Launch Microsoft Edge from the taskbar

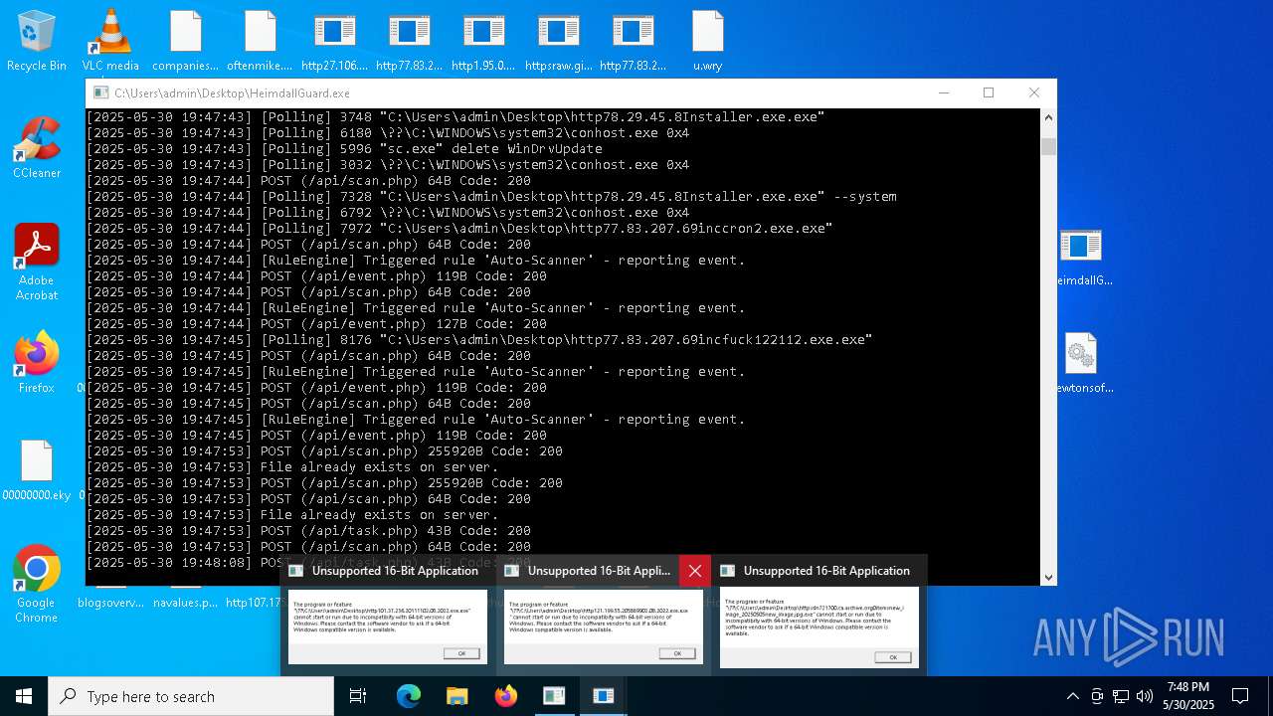pos(409,696)
